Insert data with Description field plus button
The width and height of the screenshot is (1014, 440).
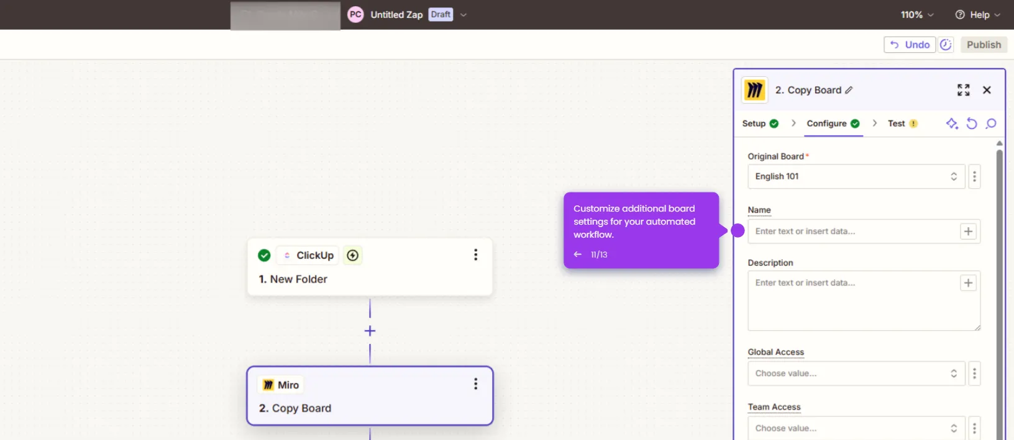click(968, 283)
